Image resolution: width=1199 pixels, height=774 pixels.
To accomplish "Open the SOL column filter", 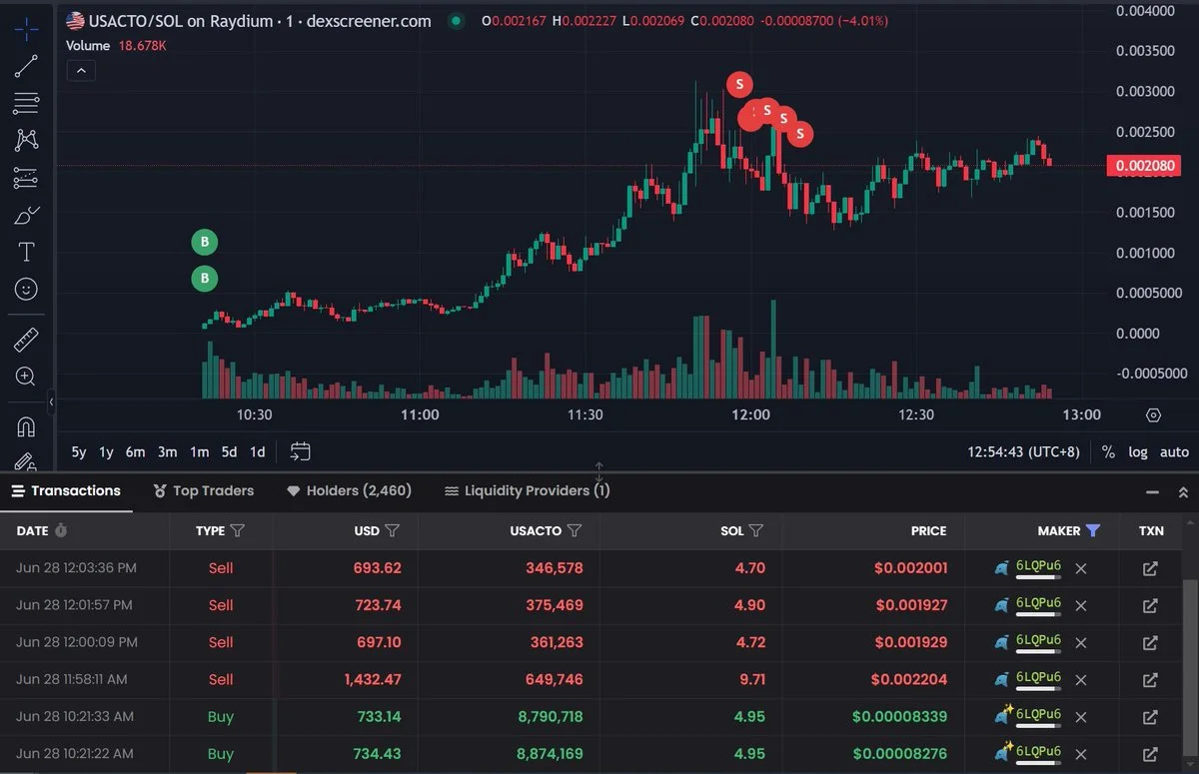I will click(756, 530).
